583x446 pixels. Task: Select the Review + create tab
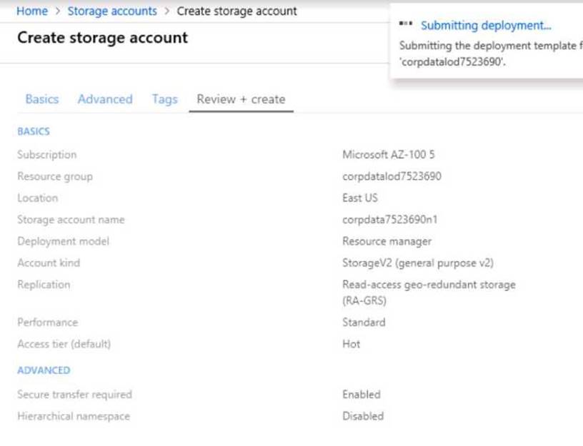pos(241,99)
